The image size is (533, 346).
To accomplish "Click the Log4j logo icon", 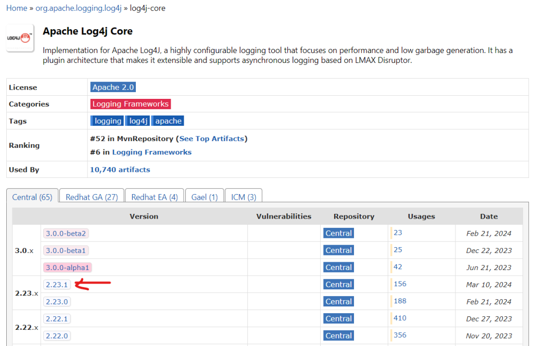I will tap(20, 38).
